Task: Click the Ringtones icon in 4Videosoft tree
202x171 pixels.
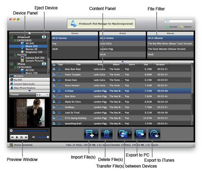Action: (22, 52)
